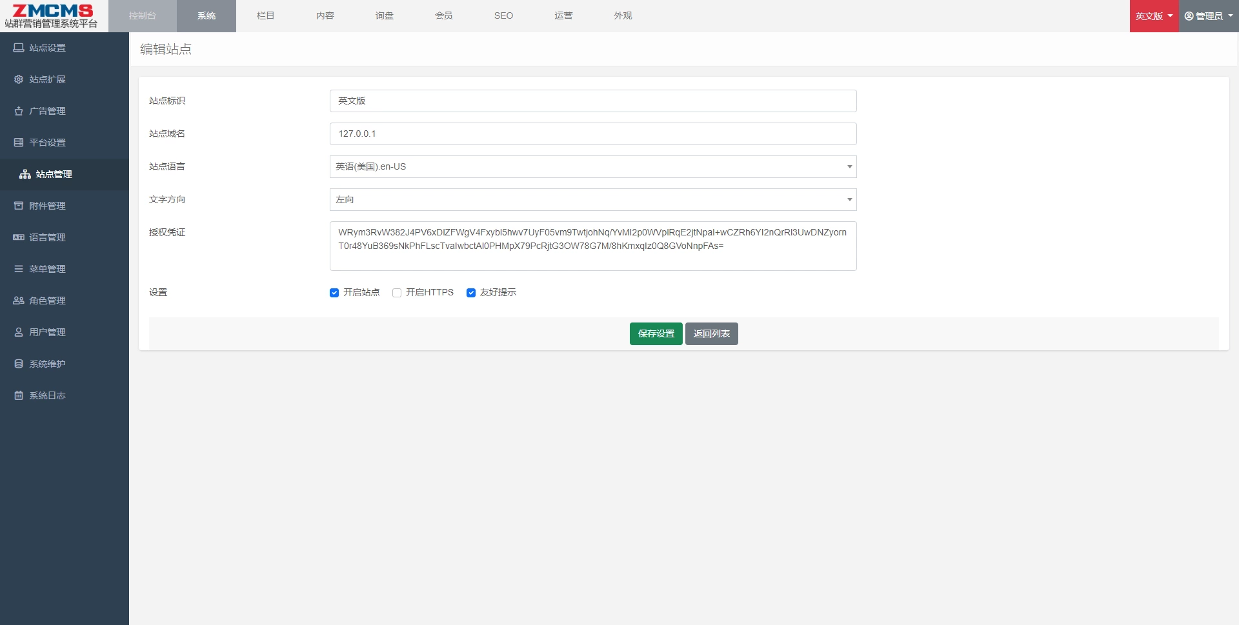The image size is (1239, 625).
Task: Go to 站点扩展 sidebar link
Action: pyautogui.click(x=65, y=79)
